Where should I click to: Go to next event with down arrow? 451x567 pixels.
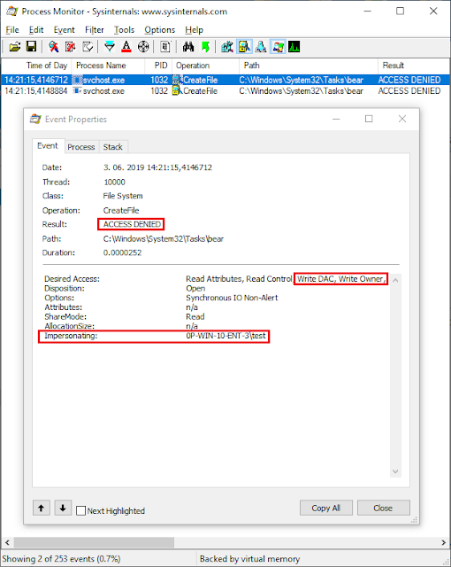[x=63, y=508]
